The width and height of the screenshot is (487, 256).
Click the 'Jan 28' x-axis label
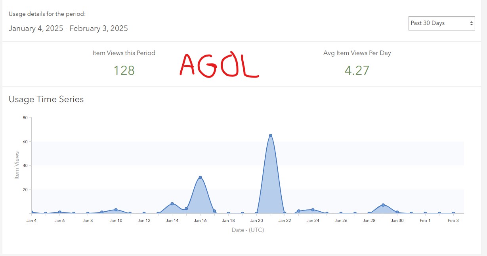pos(369,220)
